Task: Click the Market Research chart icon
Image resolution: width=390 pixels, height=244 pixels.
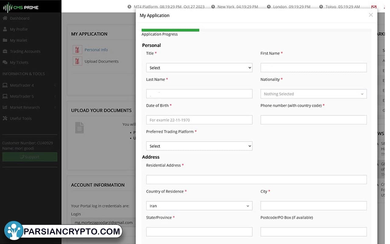Action: 5,107
